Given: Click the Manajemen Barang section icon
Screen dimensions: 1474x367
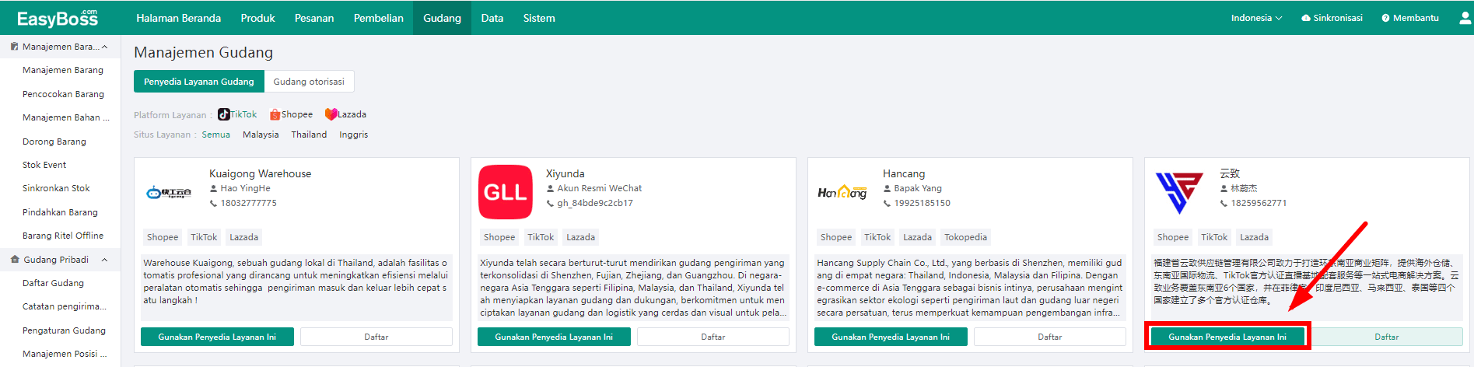Looking at the screenshot, I should [14, 47].
